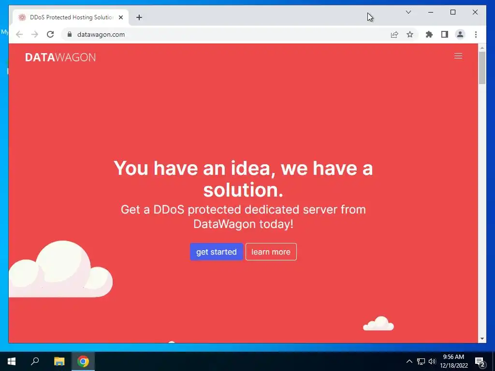View site information via lock icon

pos(70,34)
